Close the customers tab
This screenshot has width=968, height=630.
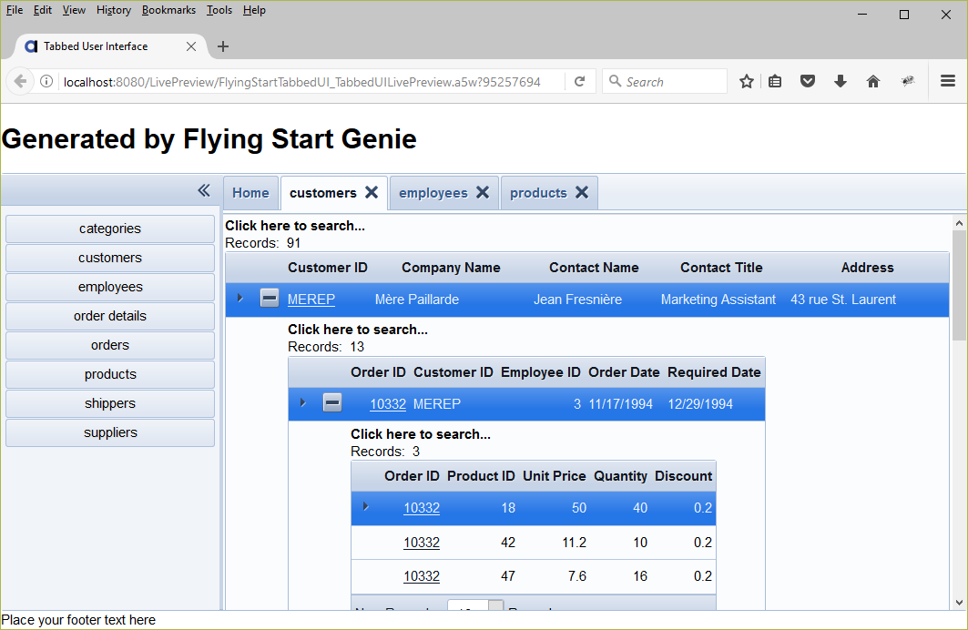coord(372,192)
